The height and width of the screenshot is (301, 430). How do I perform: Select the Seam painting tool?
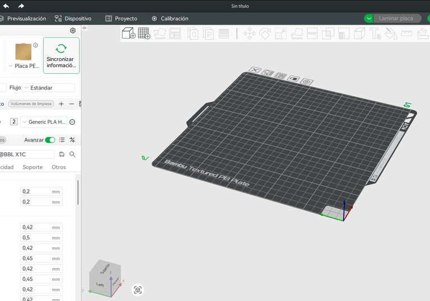(359, 34)
